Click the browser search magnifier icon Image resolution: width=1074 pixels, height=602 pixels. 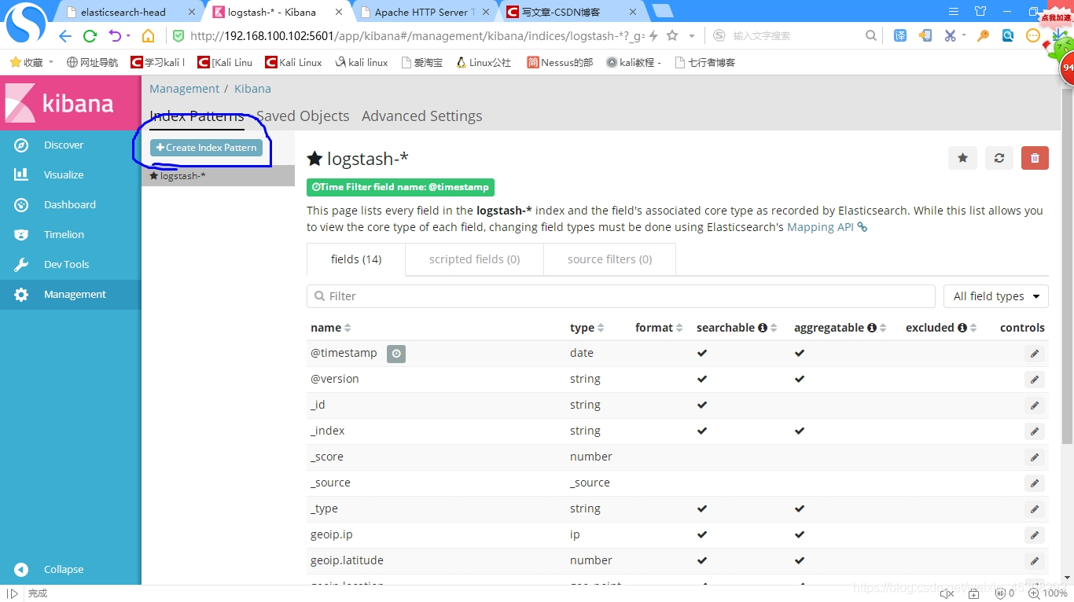(x=870, y=36)
